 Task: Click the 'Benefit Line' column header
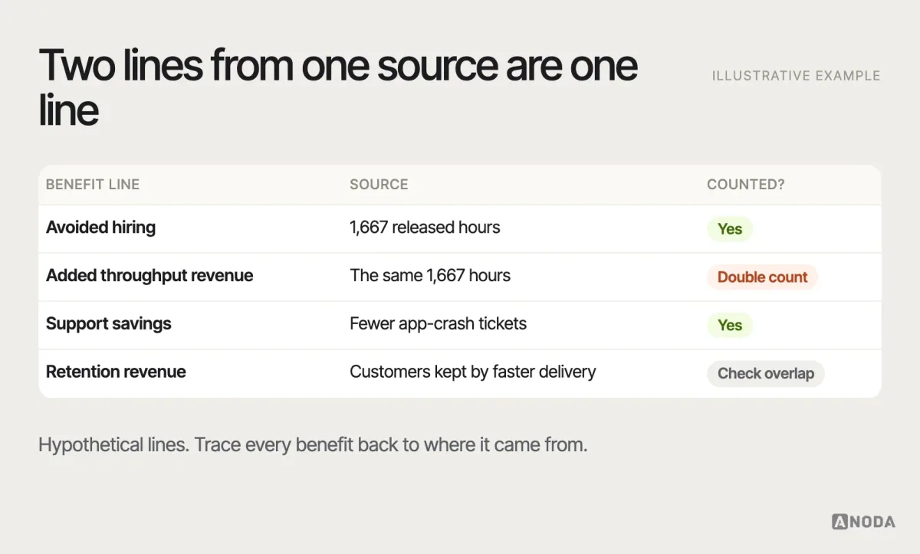[93, 185]
